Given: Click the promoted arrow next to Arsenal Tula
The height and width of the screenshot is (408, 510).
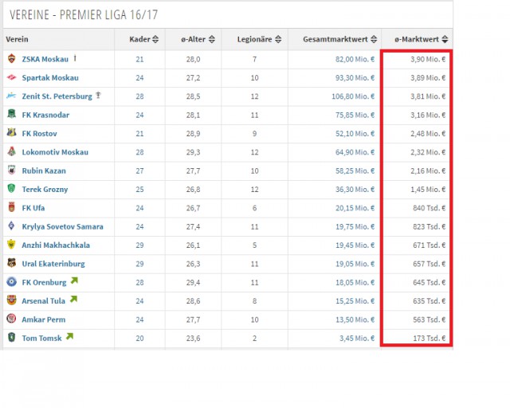Looking at the screenshot, I should click(x=74, y=299).
